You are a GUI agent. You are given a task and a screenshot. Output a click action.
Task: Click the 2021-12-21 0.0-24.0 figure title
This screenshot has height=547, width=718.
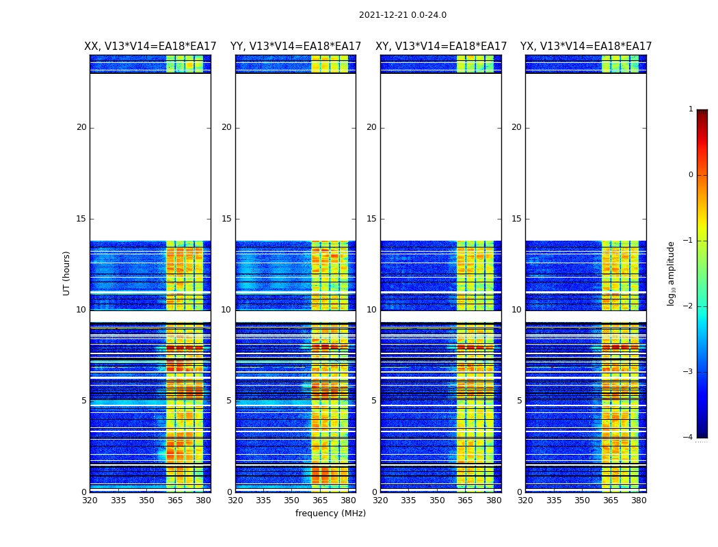click(403, 15)
